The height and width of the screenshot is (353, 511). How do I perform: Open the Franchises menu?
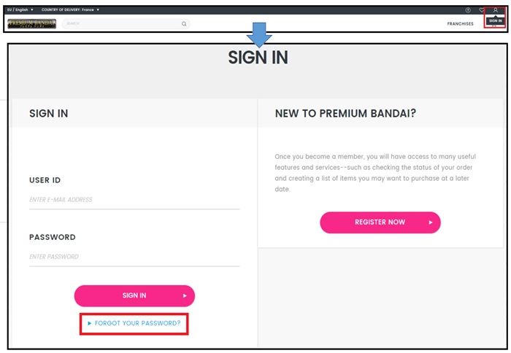tap(460, 24)
